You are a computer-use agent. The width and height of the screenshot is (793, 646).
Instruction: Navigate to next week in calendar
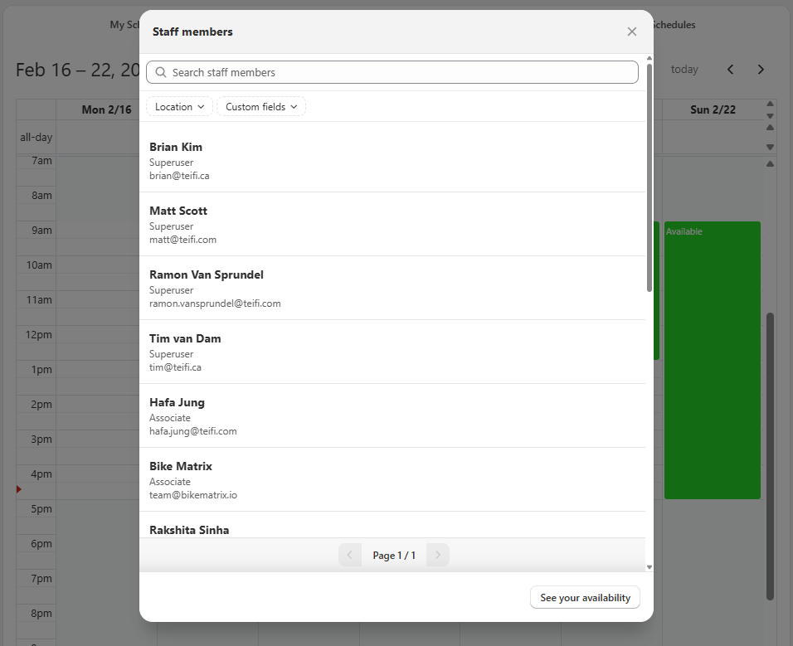[761, 70]
